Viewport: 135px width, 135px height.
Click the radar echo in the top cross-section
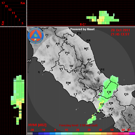103,18
